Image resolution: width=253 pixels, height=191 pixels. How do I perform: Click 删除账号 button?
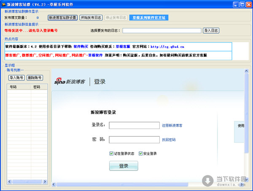[x=35, y=78]
